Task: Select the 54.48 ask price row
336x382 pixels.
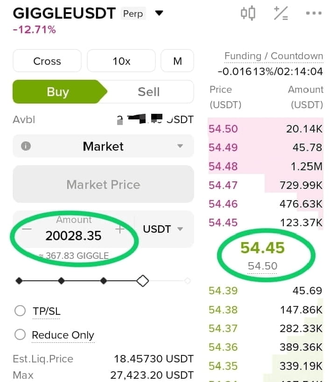Action: point(266,167)
